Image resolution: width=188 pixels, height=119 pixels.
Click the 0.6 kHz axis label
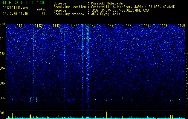click(x=2, y=113)
